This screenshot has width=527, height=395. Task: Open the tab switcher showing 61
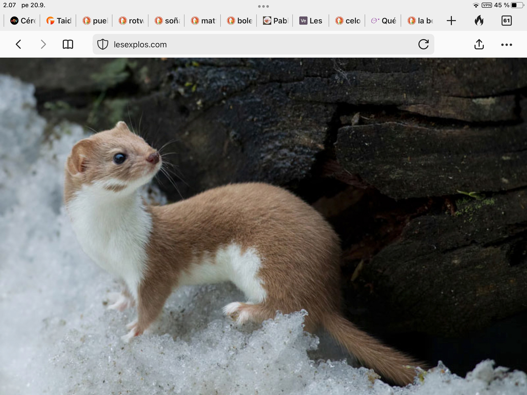point(506,21)
